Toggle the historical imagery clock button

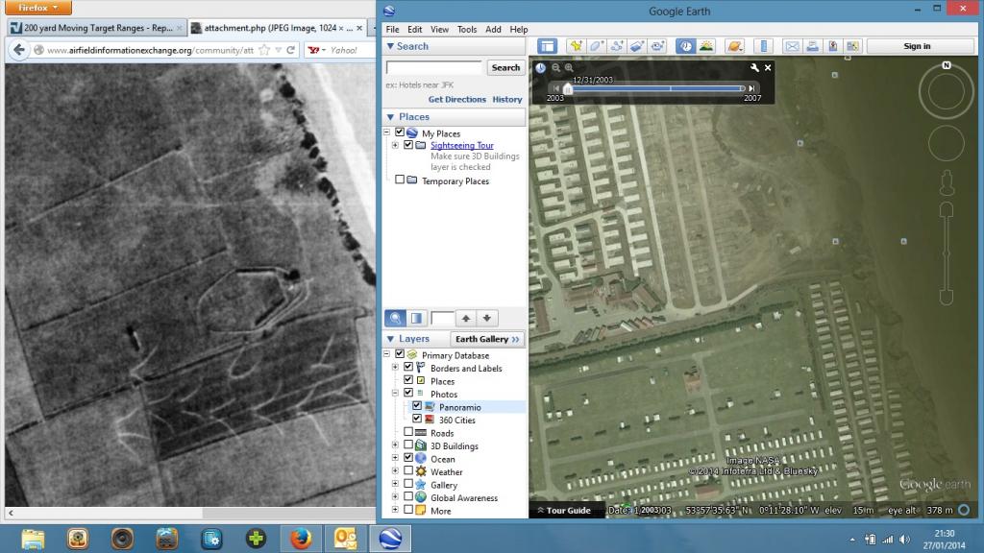[x=686, y=46]
